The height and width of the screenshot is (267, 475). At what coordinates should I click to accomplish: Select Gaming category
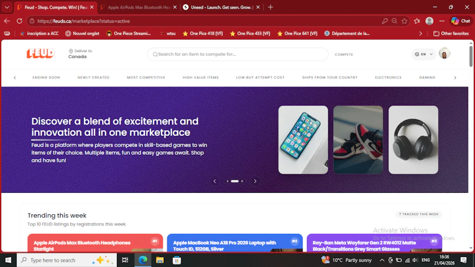coord(427,78)
